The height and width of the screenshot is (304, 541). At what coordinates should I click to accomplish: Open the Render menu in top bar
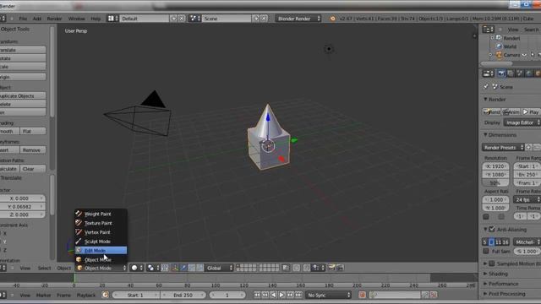coord(54,19)
